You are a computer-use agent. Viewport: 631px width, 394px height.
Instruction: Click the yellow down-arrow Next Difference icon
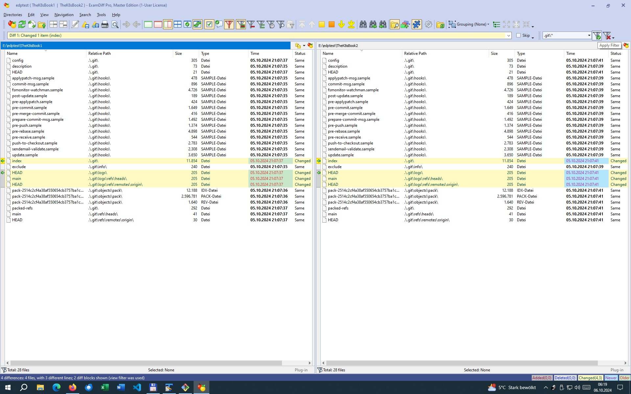(x=341, y=24)
